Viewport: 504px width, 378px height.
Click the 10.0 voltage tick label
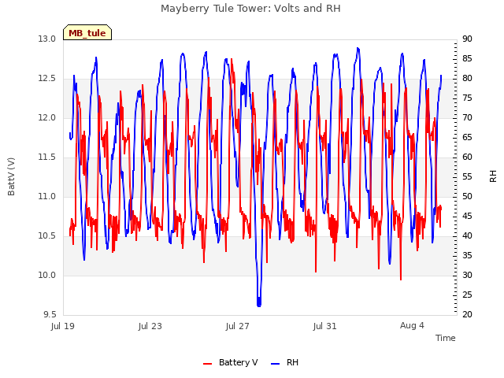[47, 275]
